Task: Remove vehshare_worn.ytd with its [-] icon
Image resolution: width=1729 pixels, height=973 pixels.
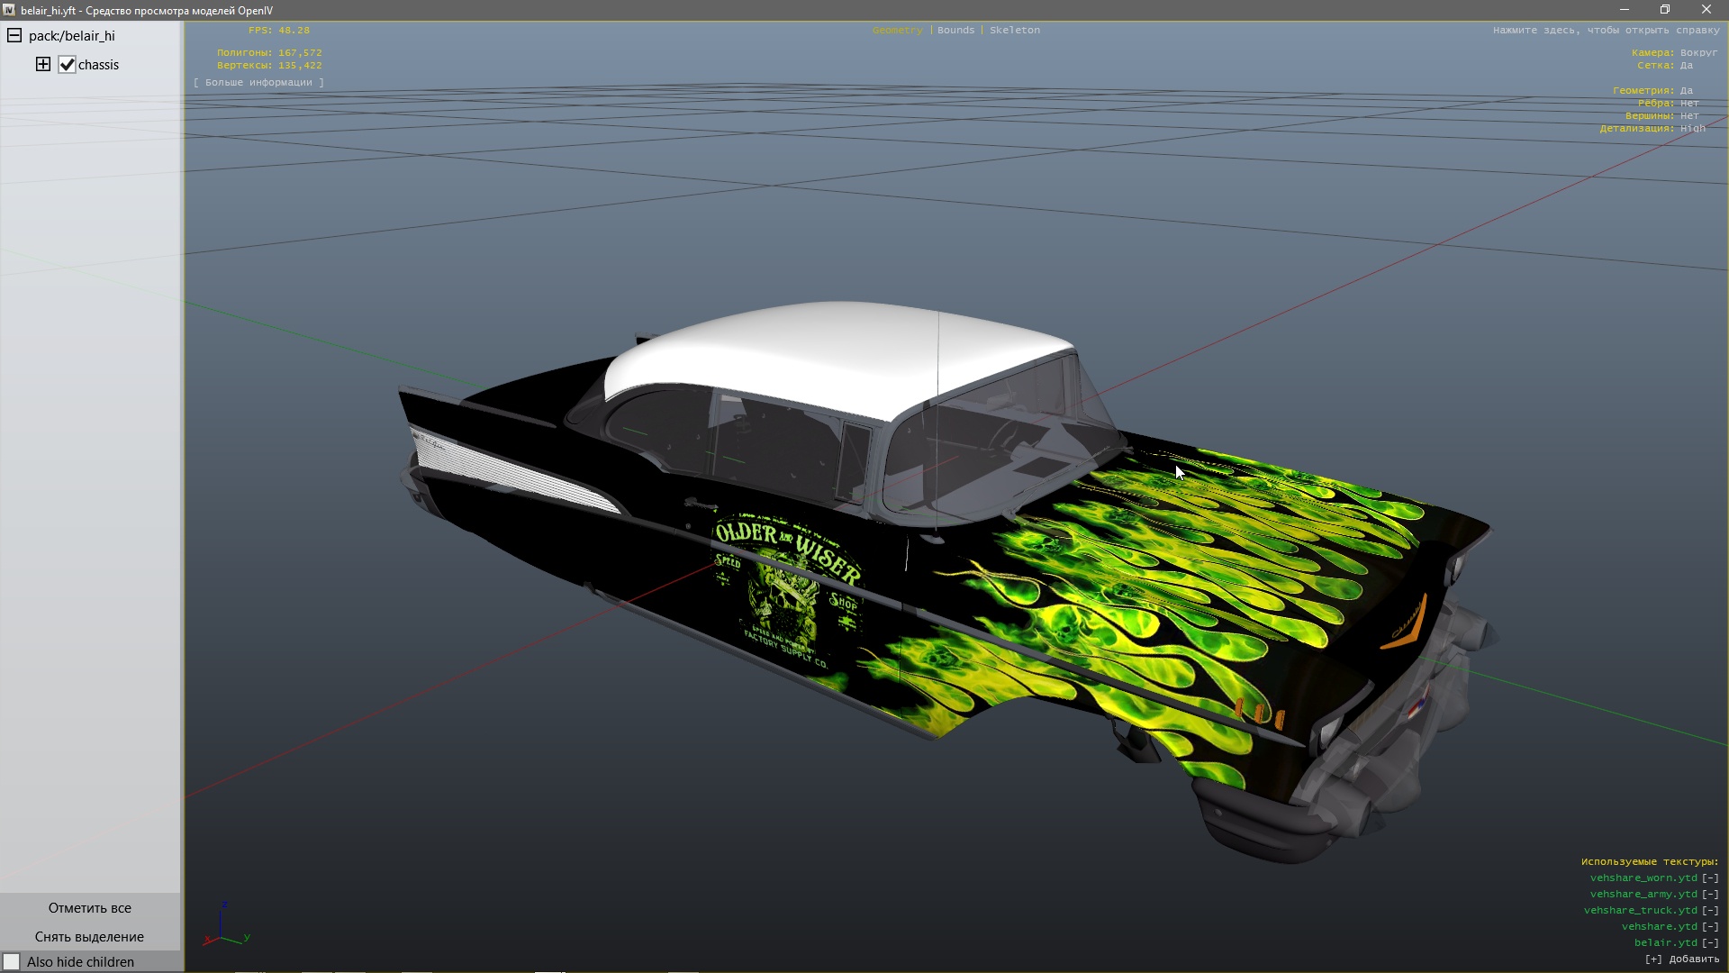Action: pyautogui.click(x=1709, y=878)
